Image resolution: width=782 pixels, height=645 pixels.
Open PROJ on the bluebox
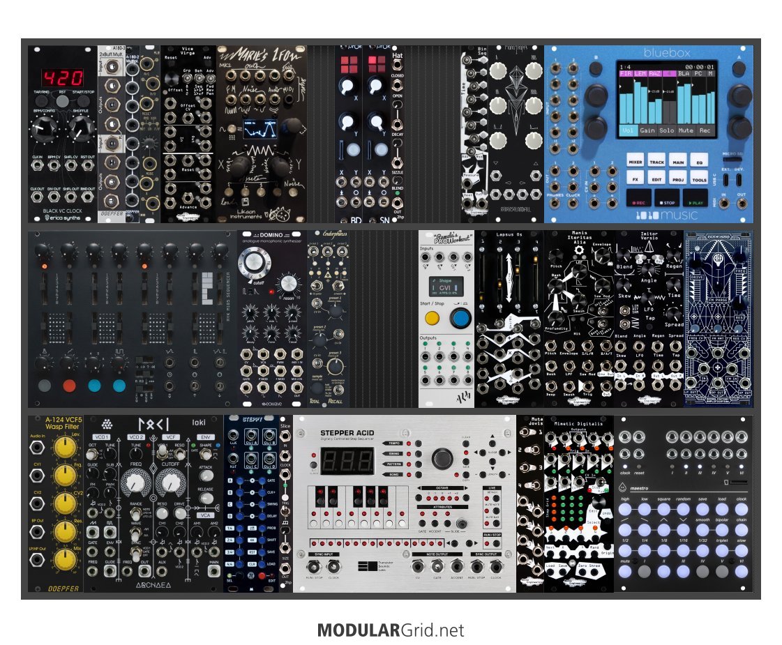pos(678,178)
